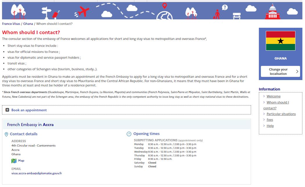Click the 'French Embassy in Accra' header
Image resolution: width=305 pixels, height=187 pixels.
click(30, 125)
